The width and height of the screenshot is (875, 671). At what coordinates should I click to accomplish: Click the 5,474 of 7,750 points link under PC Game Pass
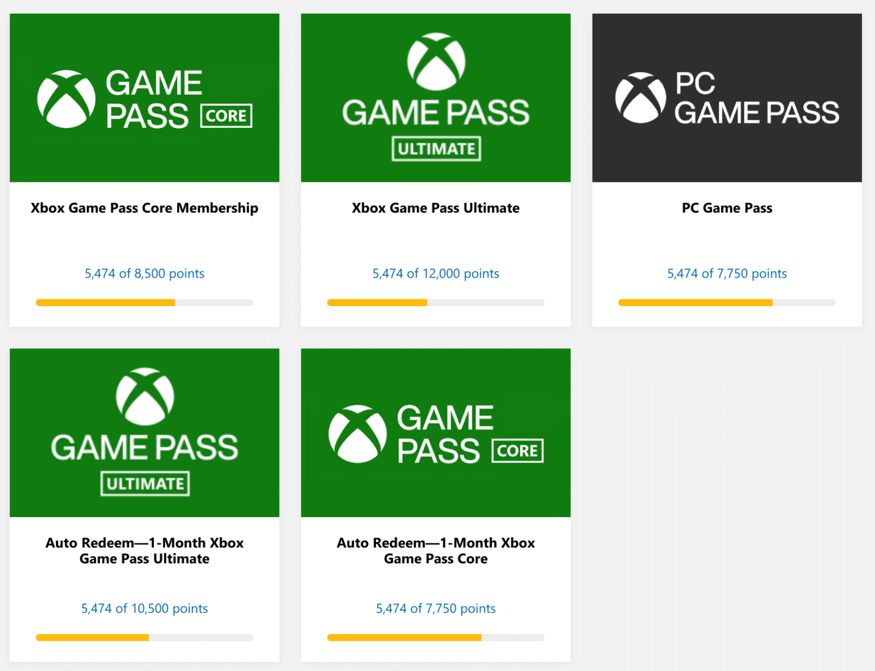pyautogui.click(x=727, y=274)
